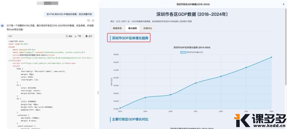
Task: Download the html code block
Action: (x=78, y=36)
